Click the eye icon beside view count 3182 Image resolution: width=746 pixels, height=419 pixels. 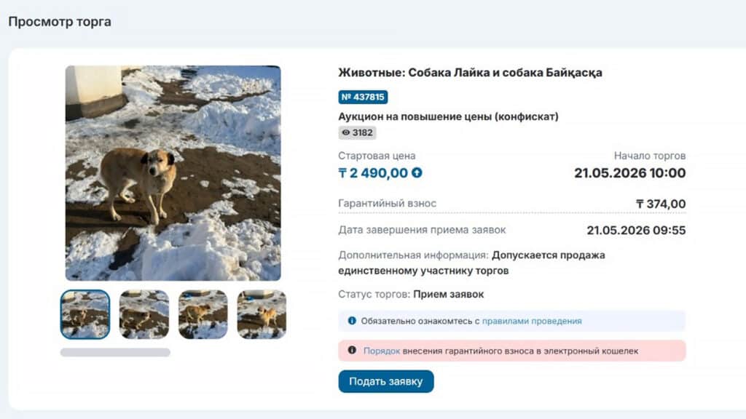[345, 132]
